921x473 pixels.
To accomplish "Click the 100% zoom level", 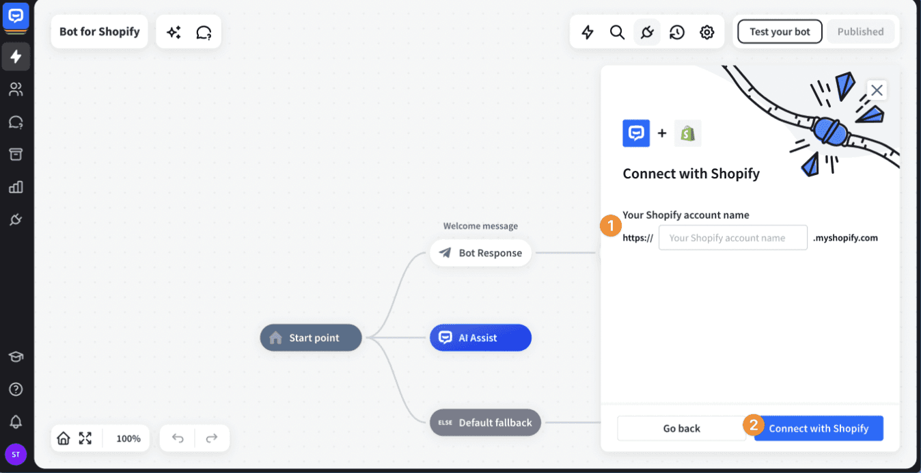I will pyautogui.click(x=128, y=438).
